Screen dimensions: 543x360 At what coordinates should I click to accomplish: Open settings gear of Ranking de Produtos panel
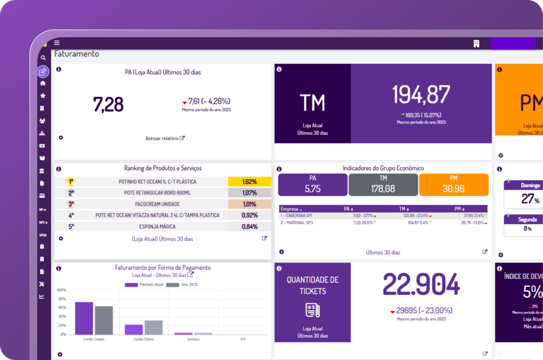pyautogui.click(x=61, y=239)
